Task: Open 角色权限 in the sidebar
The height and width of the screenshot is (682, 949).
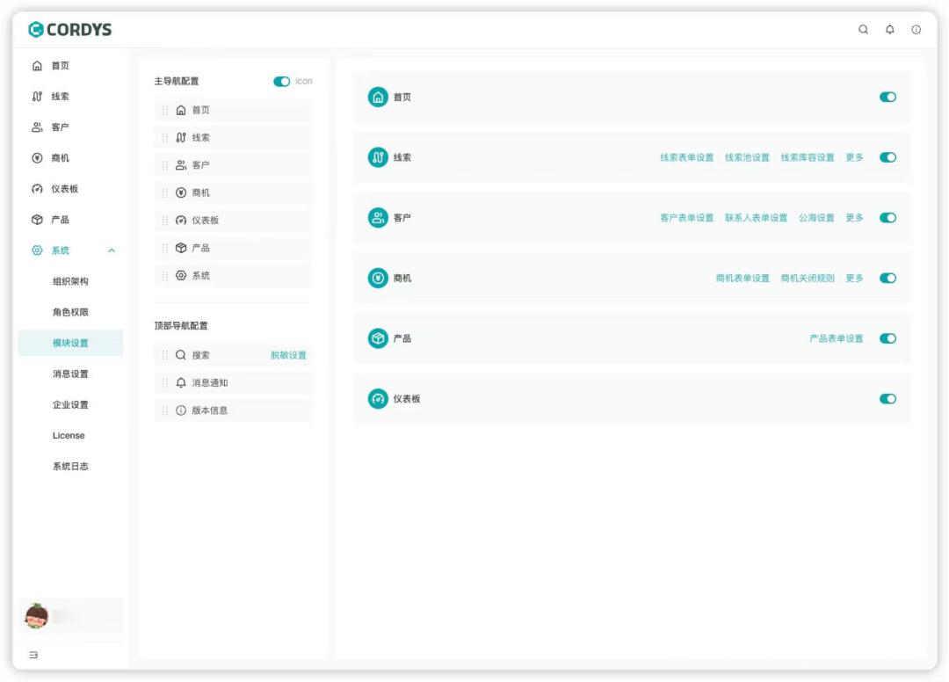Action: (70, 313)
